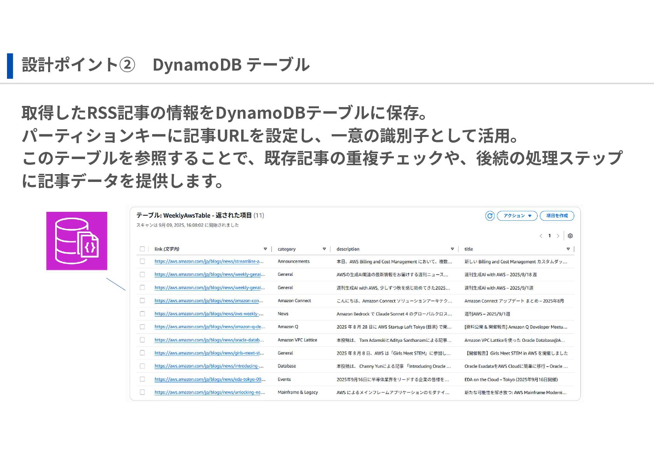654x462 pixels.
Task: Click the Amazon Q category cell
Action: (288, 327)
